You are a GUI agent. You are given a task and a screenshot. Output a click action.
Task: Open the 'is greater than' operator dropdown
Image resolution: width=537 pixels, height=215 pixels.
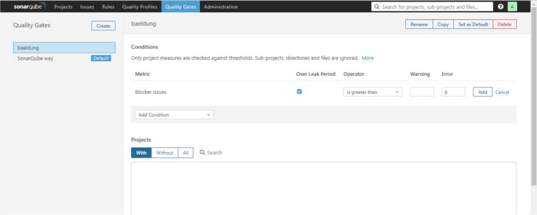(372, 92)
